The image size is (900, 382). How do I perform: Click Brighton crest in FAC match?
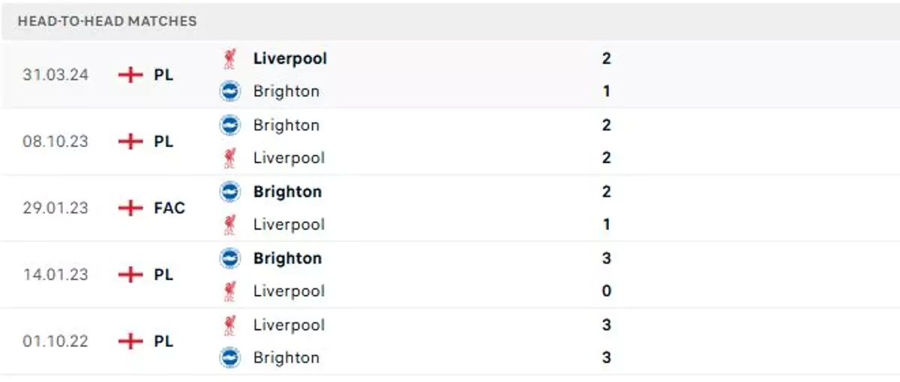(x=229, y=192)
